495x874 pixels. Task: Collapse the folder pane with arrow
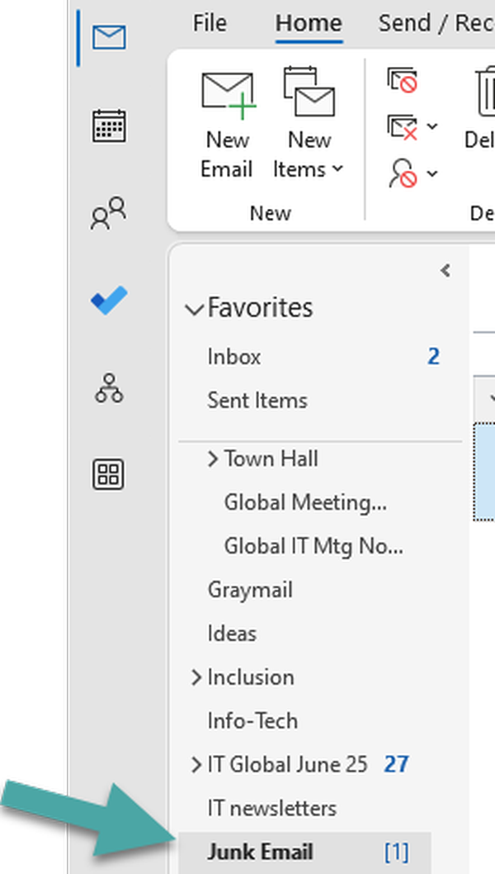[x=445, y=270]
